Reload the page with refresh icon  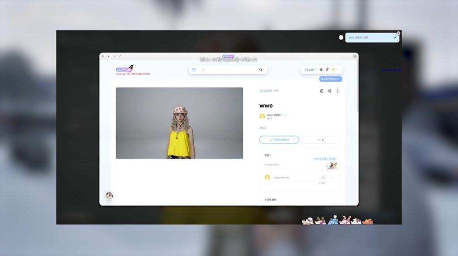(120, 56)
